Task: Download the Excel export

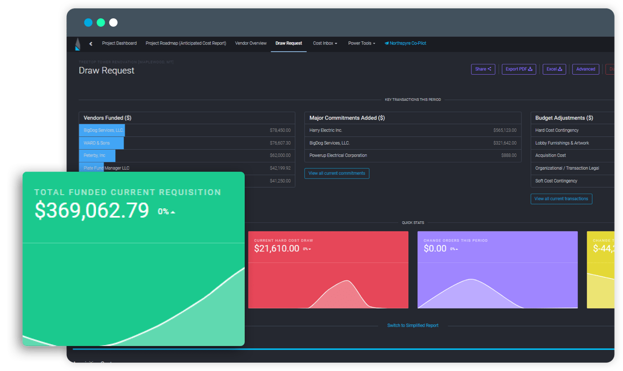Action: pyautogui.click(x=554, y=69)
